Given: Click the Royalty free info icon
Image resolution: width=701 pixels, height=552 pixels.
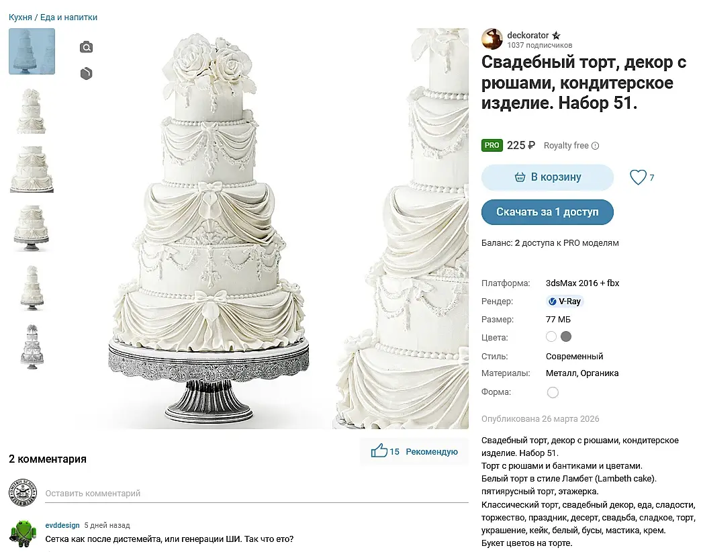Looking at the screenshot, I should 595,146.
